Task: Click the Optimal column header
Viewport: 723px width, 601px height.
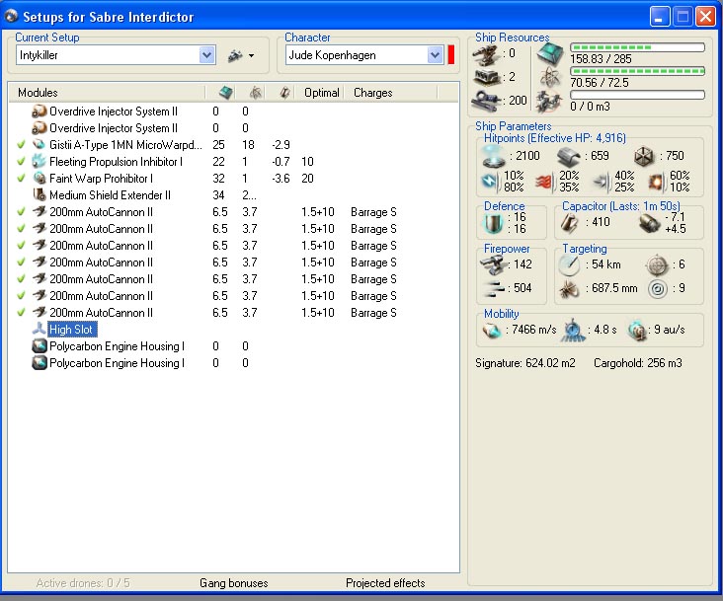Action: 321,93
